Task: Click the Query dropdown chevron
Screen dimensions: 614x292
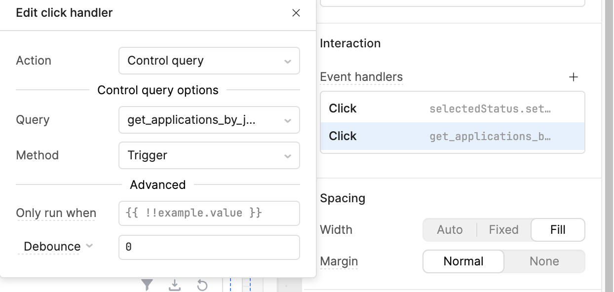Action: coord(288,120)
